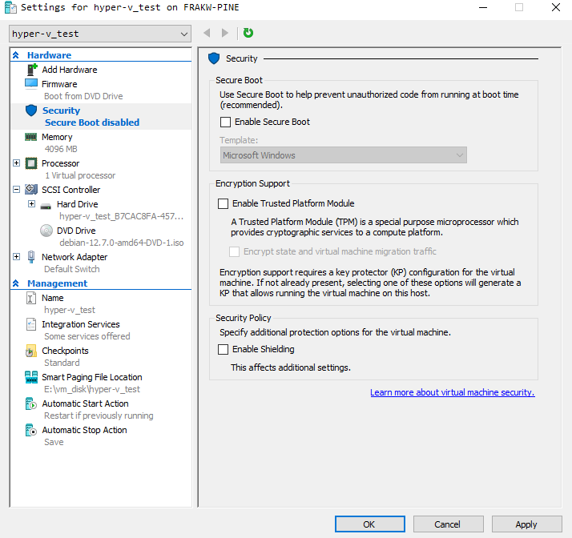The width and height of the screenshot is (572, 538).
Task: Select Memory settings
Action: pyautogui.click(x=57, y=137)
